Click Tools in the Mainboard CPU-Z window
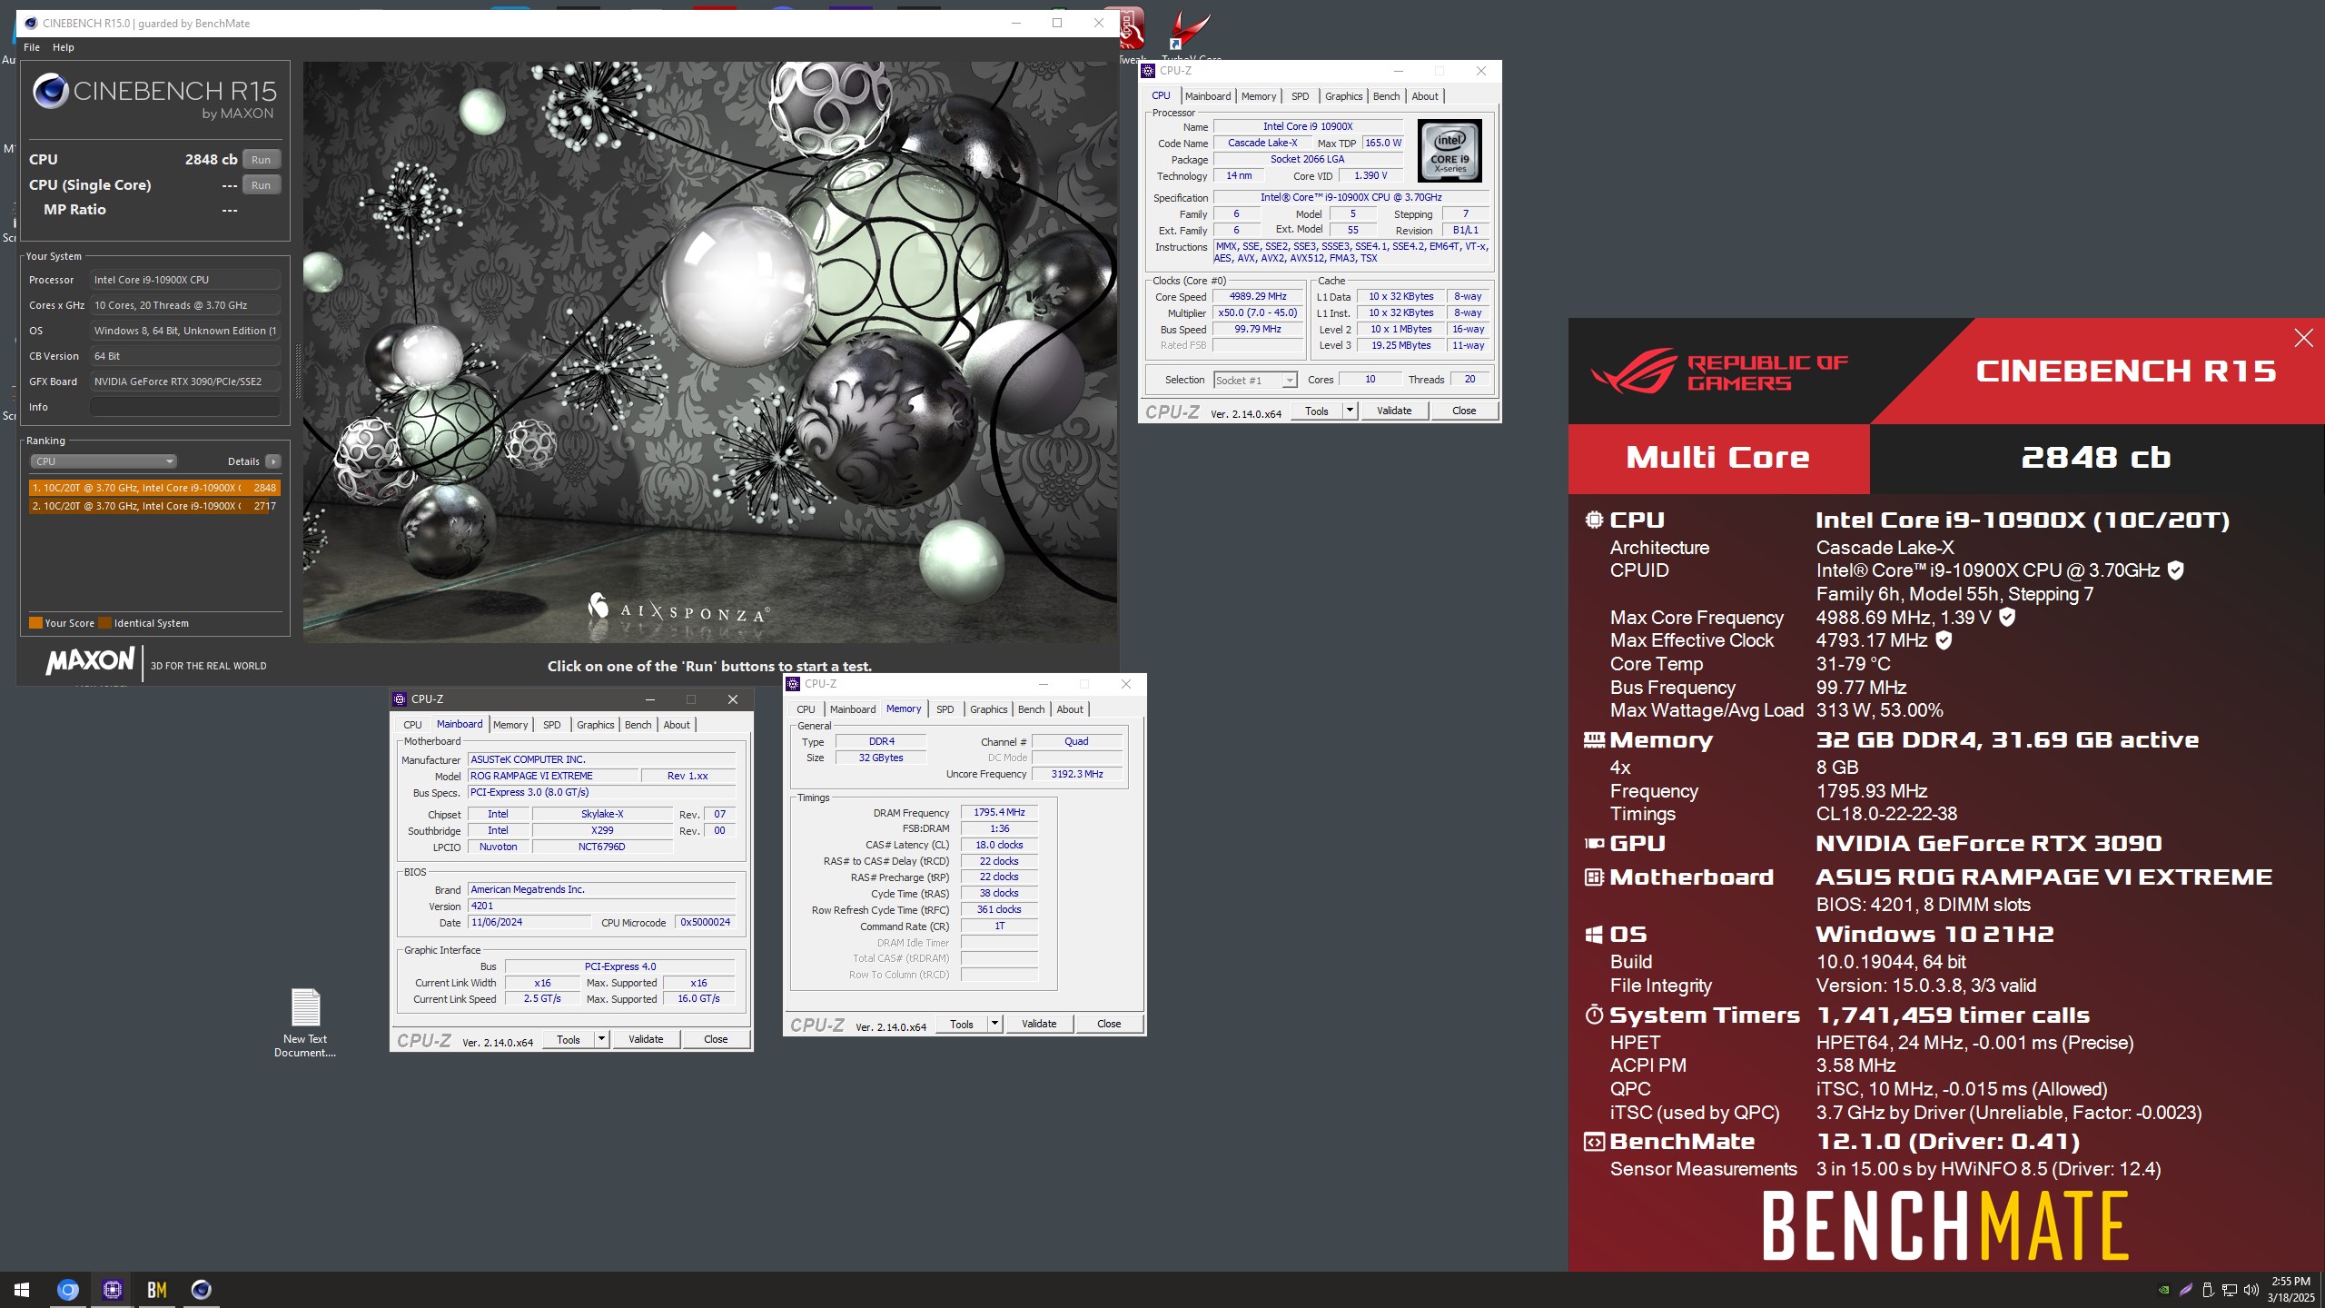This screenshot has height=1308, width=2325. click(x=568, y=1039)
